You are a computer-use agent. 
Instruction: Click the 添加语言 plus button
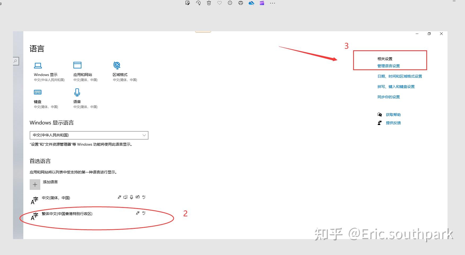35,184
